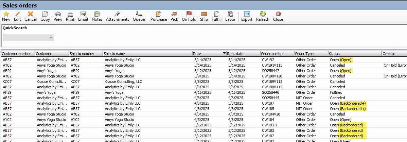The height and width of the screenshot is (142, 407).
Task: Click the Fulfilled status cell
Action: (355, 92)
